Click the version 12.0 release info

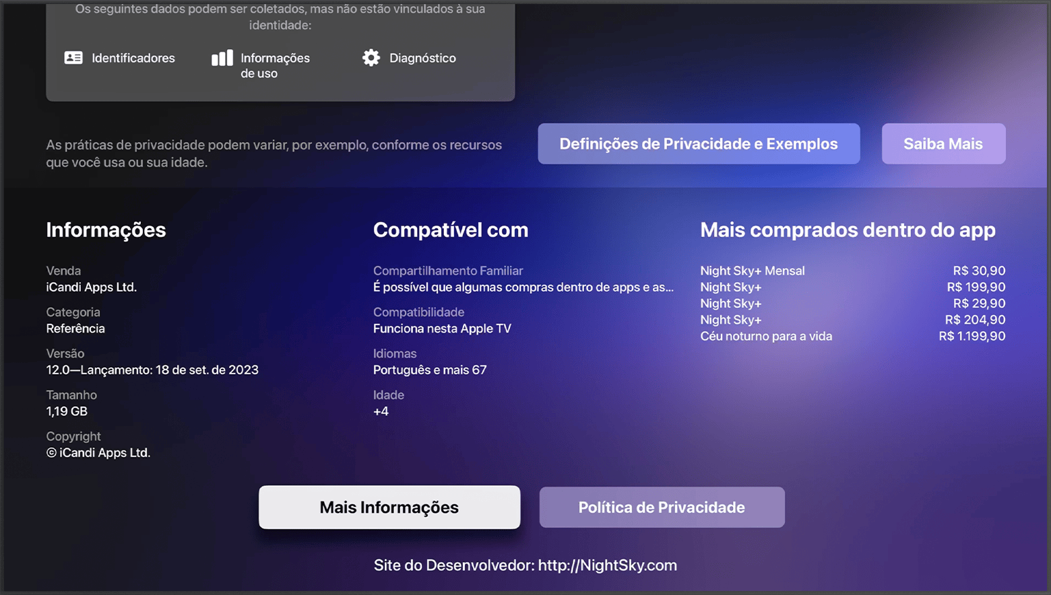click(x=152, y=370)
